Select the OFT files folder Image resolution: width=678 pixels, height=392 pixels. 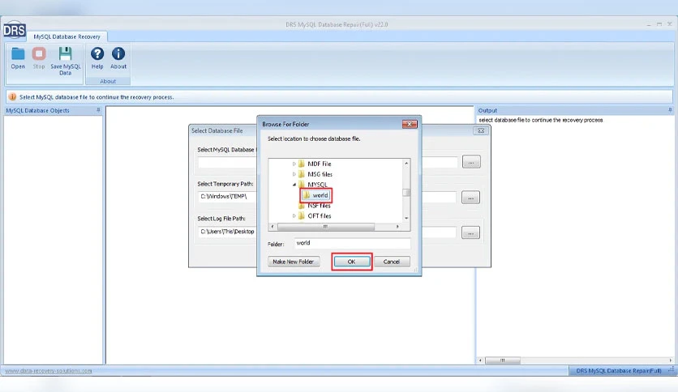coord(319,216)
